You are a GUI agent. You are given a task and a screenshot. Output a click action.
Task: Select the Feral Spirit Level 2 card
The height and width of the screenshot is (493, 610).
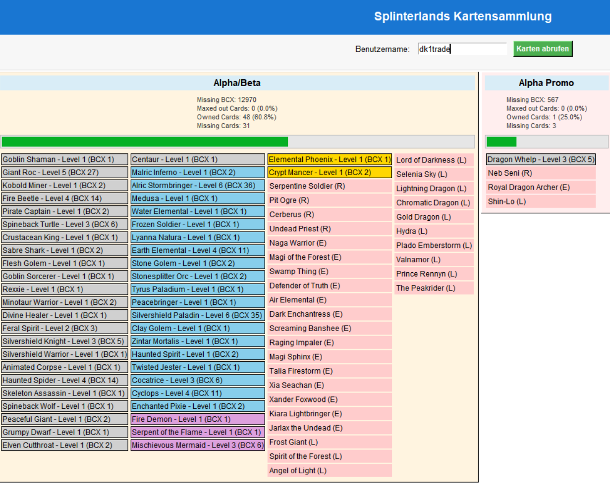[x=64, y=328]
